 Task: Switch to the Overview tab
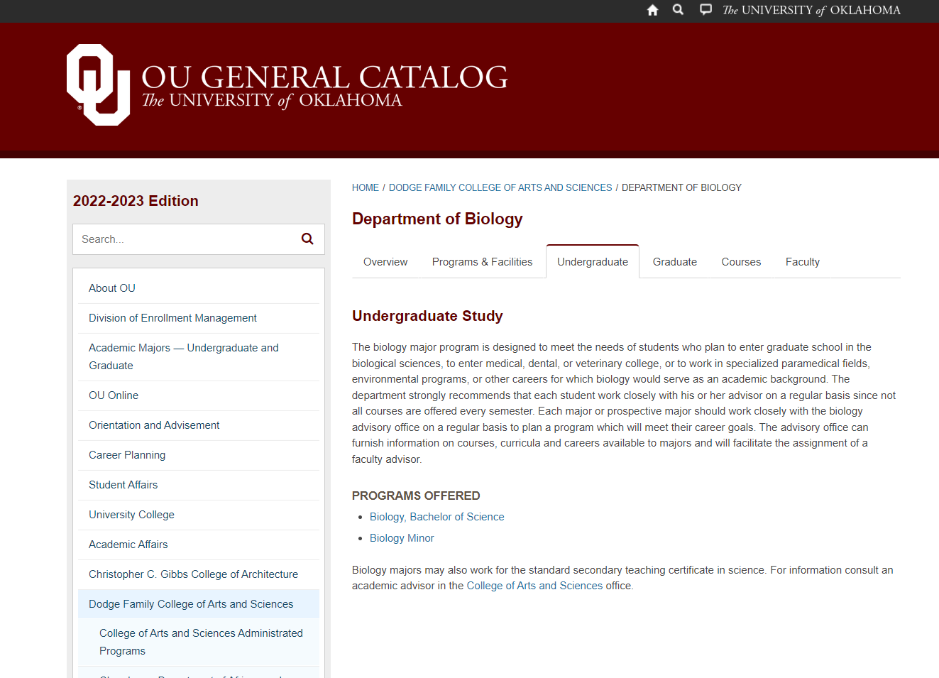coord(385,262)
